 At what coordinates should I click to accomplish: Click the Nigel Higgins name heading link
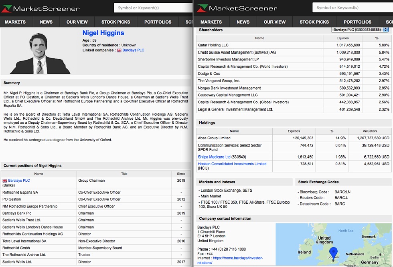point(103,33)
